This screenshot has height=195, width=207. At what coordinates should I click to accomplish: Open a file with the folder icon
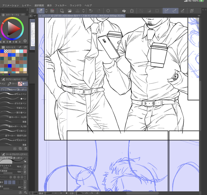70,11
